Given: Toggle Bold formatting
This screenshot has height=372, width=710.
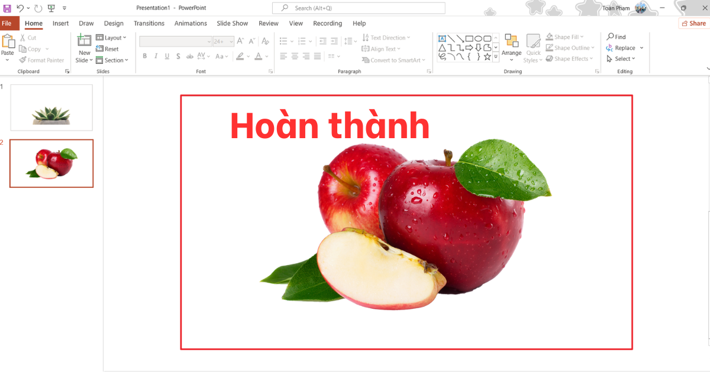Looking at the screenshot, I should [x=144, y=56].
